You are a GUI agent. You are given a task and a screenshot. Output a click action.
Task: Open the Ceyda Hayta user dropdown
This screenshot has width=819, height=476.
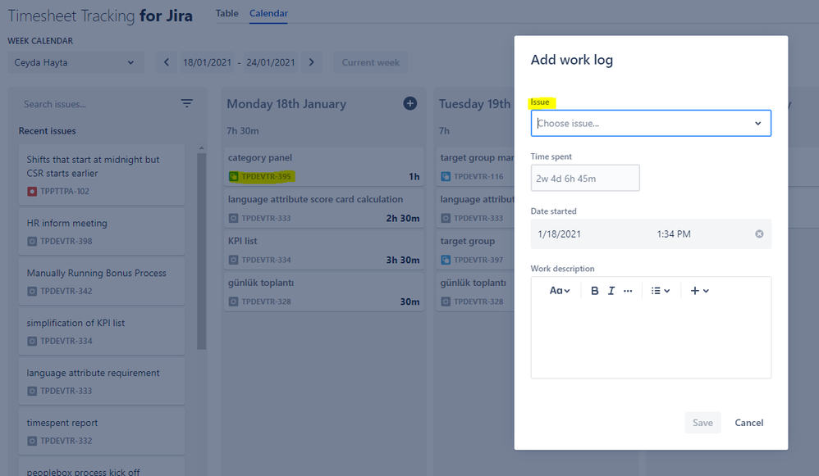(x=75, y=62)
